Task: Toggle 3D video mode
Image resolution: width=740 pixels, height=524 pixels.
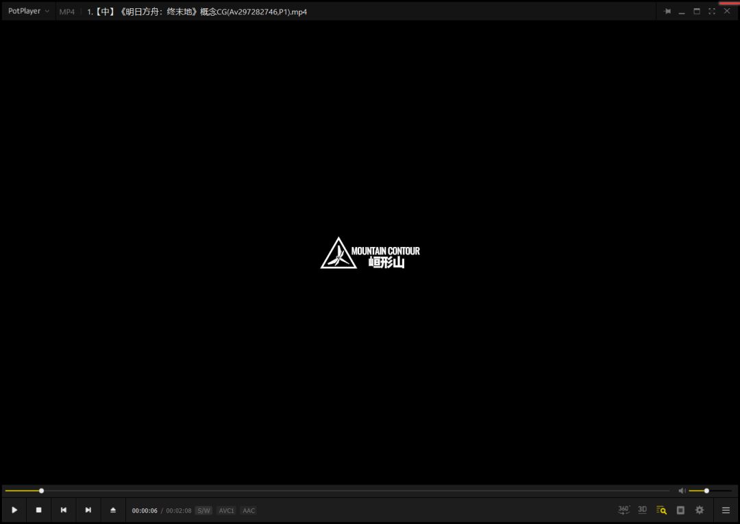Action: (642, 510)
